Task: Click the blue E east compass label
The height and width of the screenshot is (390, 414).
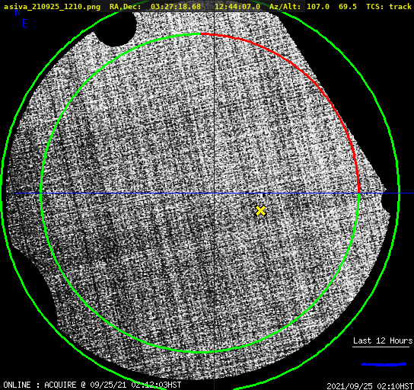Action: (x=25, y=24)
